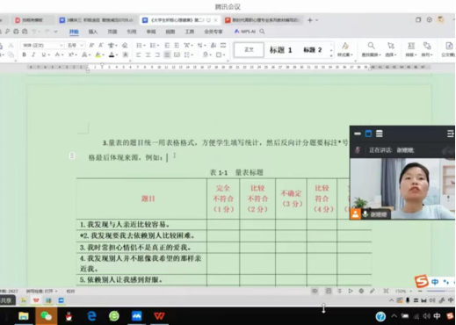Center-align the paragraph text

coord(148,54)
